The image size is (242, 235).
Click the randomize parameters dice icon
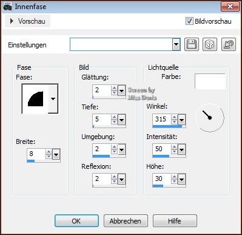click(x=210, y=44)
